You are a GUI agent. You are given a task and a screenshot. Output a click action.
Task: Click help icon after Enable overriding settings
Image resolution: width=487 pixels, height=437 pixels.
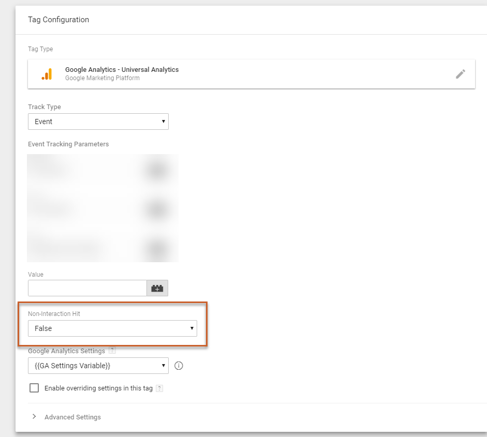tap(159, 388)
